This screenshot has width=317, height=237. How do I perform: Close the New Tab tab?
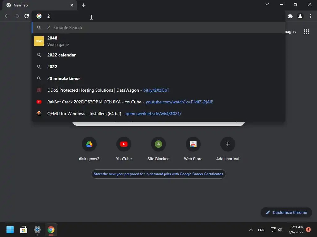[x=72, y=5]
